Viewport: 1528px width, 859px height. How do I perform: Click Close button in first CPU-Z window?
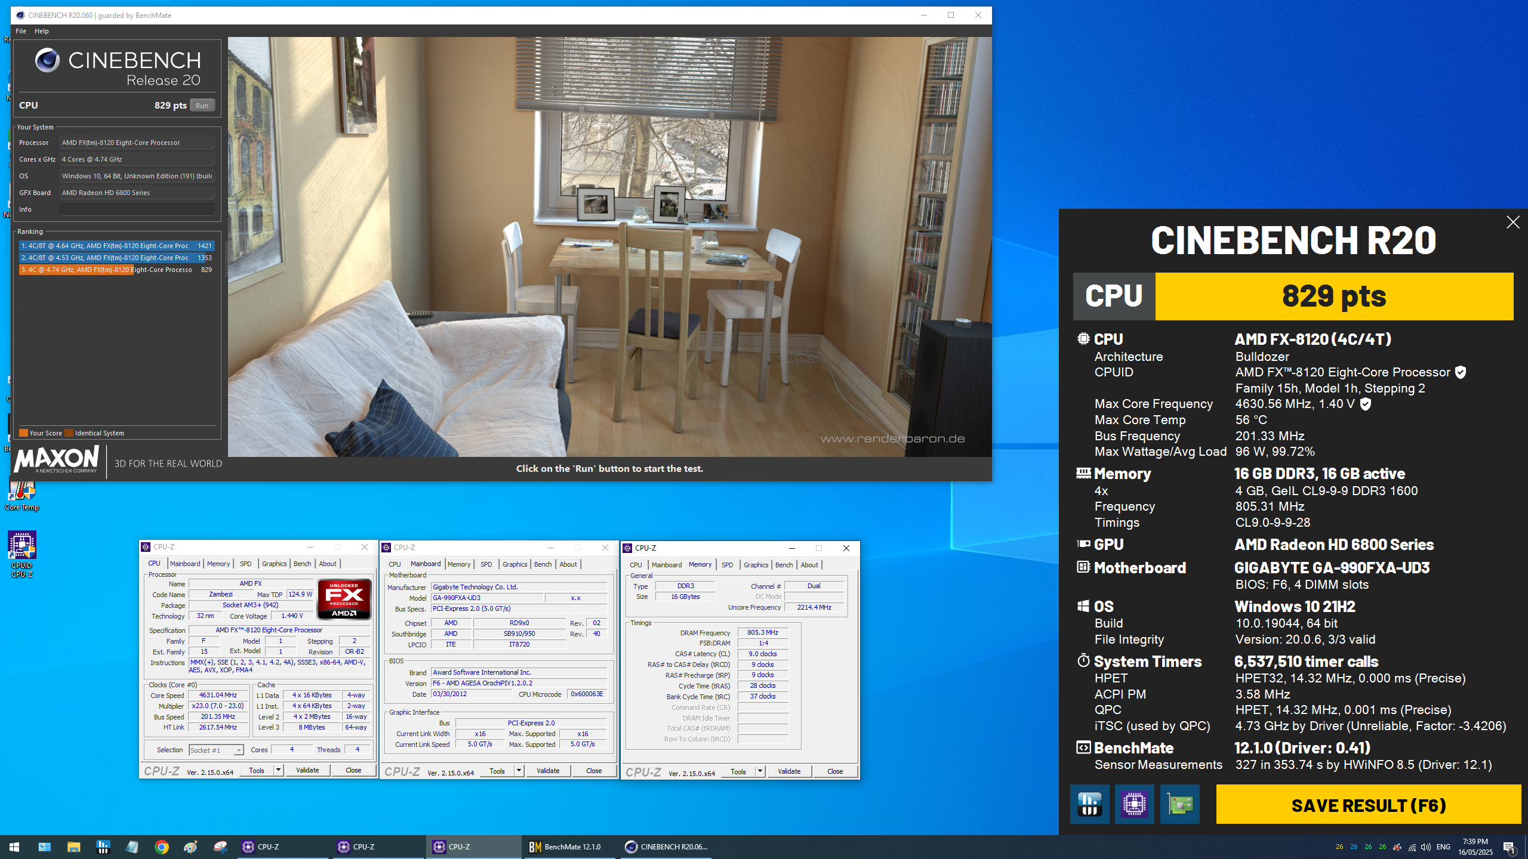click(x=353, y=770)
